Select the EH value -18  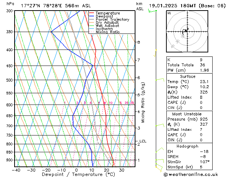[x=204, y=152]
